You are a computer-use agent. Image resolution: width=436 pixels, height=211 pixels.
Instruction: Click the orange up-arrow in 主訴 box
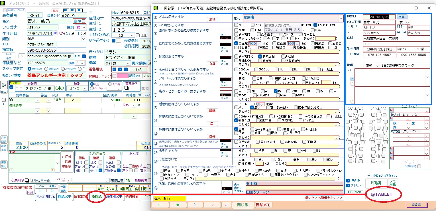(x=11, y=170)
